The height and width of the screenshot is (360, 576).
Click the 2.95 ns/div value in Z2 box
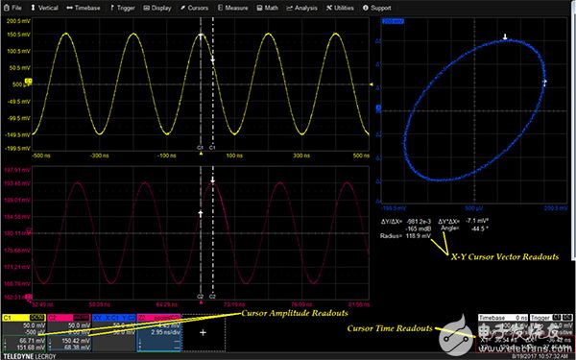[x=165, y=332]
